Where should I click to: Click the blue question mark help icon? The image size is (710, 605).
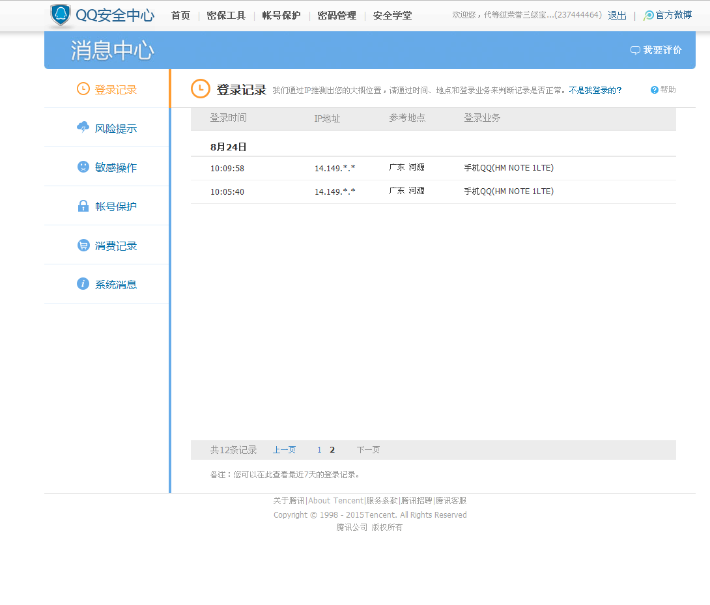coord(654,90)
